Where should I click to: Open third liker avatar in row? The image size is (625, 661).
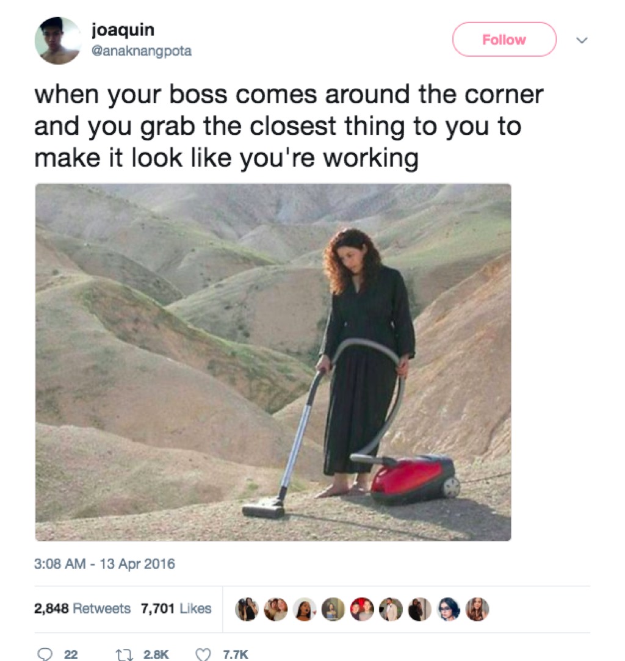click(305, 609)
